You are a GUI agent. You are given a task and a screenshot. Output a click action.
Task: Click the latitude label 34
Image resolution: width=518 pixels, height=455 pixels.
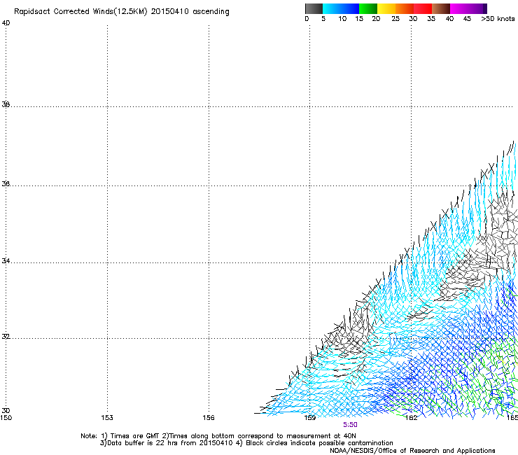6,261
